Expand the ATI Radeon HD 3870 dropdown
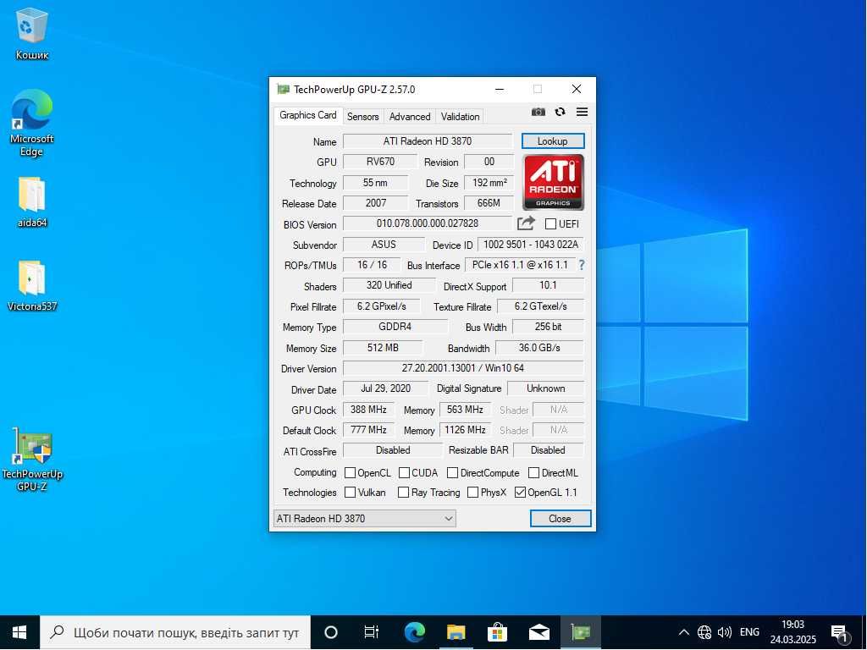 (x=365, y=519)
